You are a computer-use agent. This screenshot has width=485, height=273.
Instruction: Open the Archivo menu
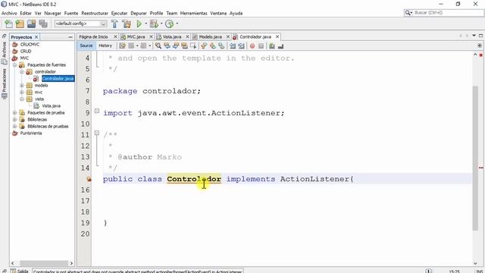pyautogui.click(x=9, y=14)
